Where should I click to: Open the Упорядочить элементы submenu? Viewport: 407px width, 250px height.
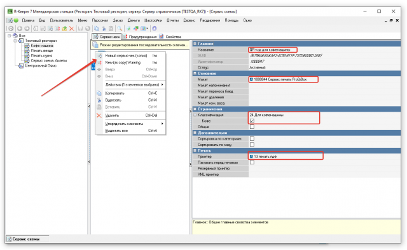point(130,124)
